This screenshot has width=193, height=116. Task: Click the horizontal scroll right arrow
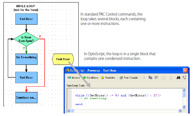180,111
